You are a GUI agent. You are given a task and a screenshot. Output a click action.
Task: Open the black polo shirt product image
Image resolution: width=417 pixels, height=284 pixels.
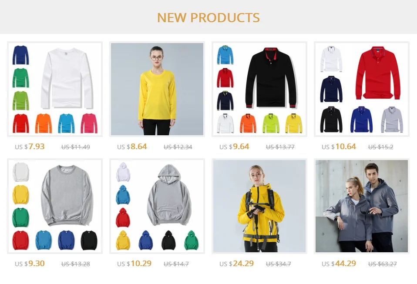click(259, 89)
